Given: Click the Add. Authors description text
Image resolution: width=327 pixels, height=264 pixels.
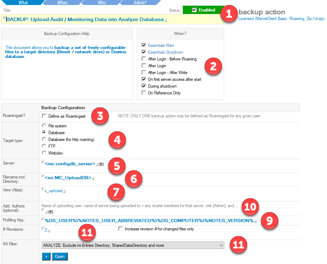Looking at the screenshot, I should 140,206.
